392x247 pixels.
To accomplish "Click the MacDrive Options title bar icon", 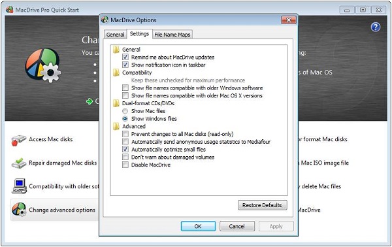I will pyautogui.click(x=105, y=20).
